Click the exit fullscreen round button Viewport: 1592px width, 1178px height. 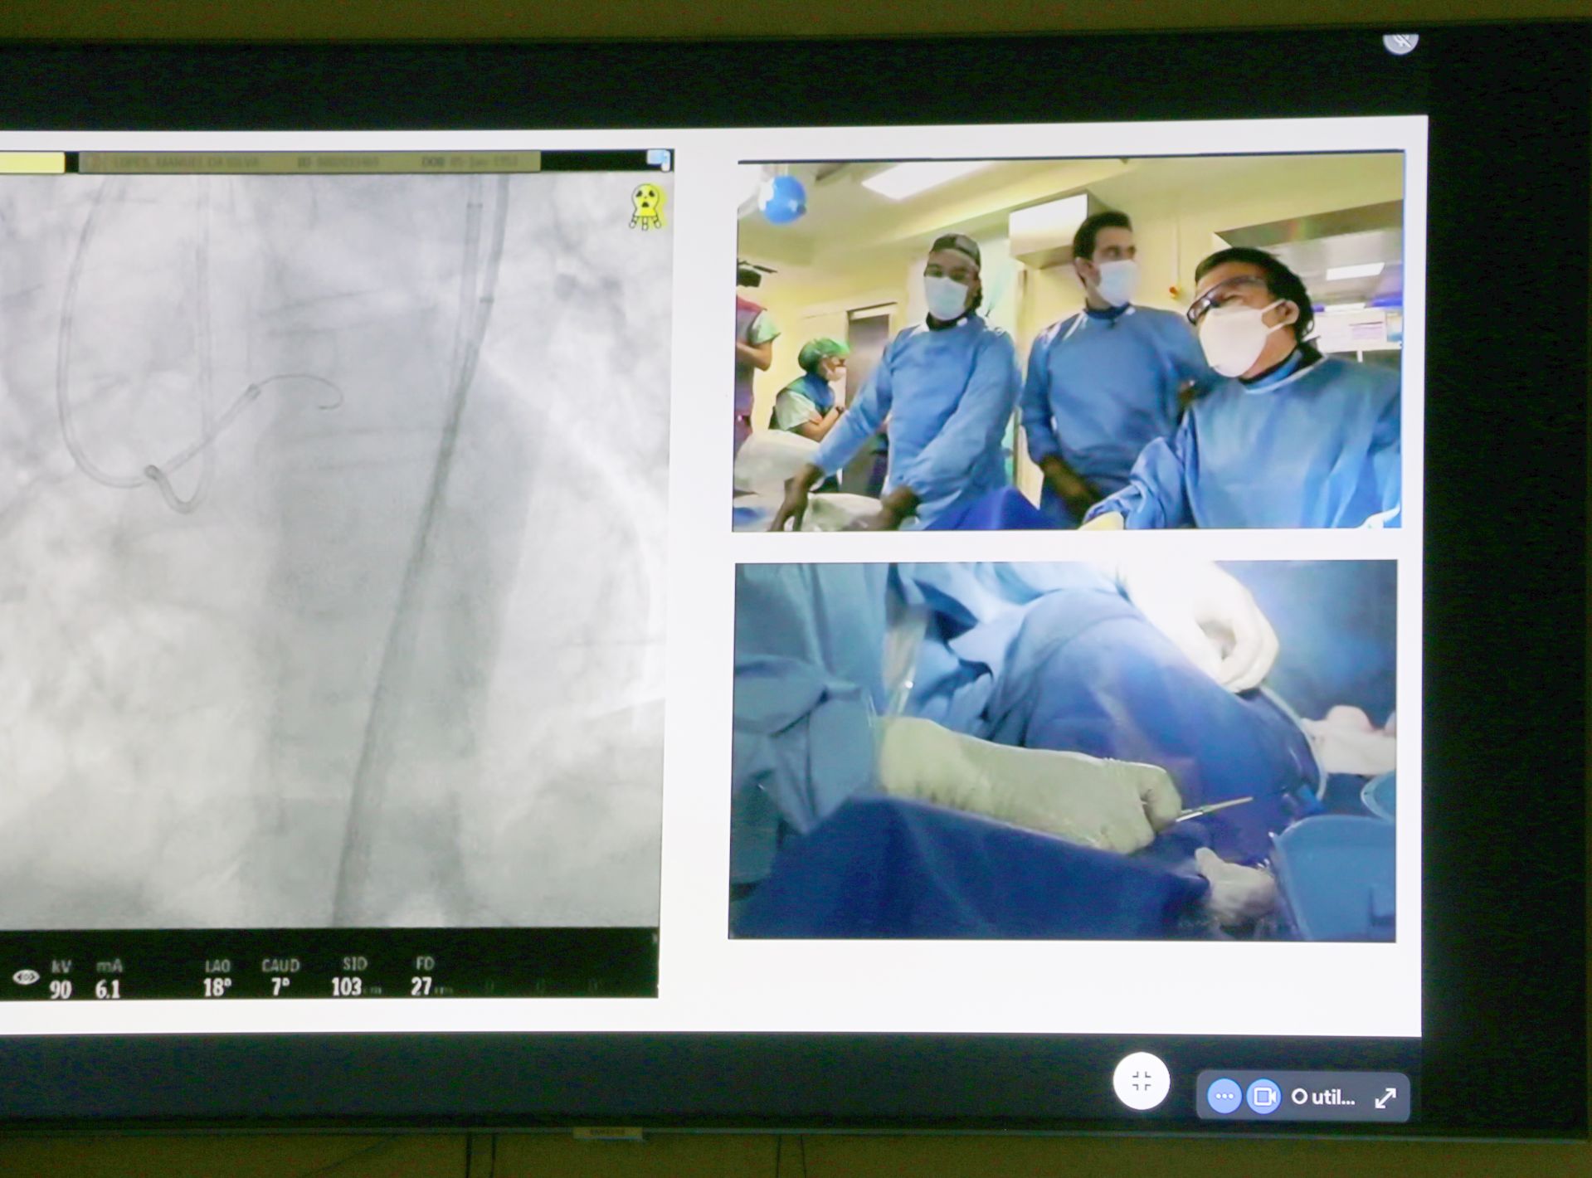1141,1081
